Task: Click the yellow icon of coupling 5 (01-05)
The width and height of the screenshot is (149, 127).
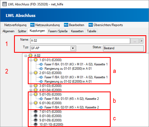Action: click(36, 94)
